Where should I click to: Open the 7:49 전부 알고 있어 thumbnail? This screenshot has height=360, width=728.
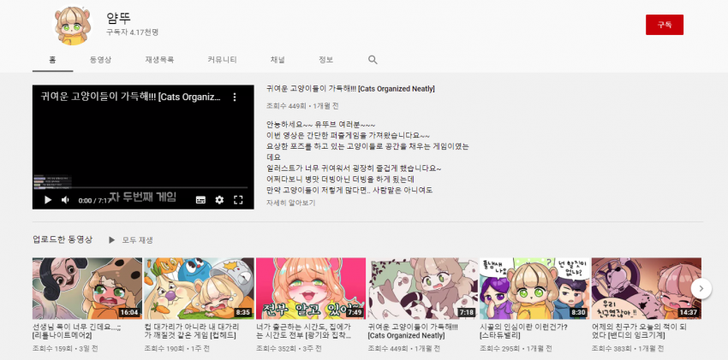tap(311, 288)
